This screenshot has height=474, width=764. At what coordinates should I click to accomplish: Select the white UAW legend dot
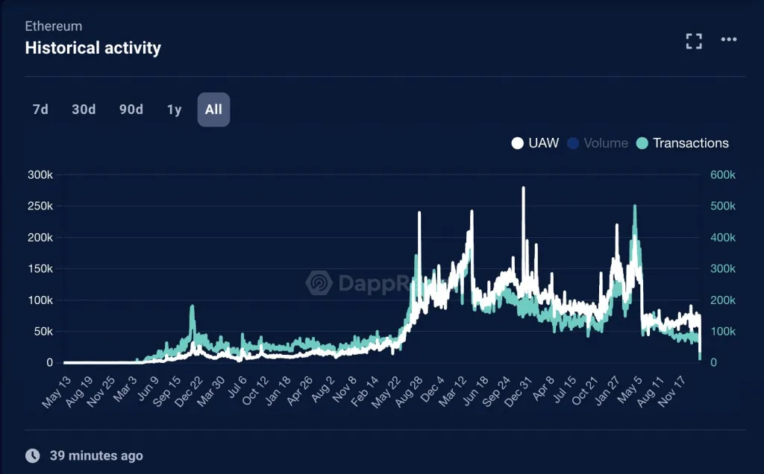point(518,142)
